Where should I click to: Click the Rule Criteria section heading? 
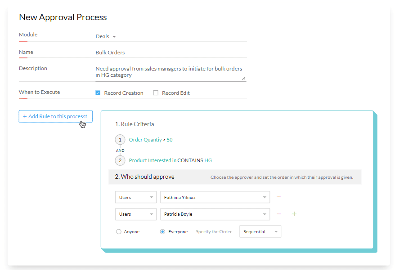[135, 124]
